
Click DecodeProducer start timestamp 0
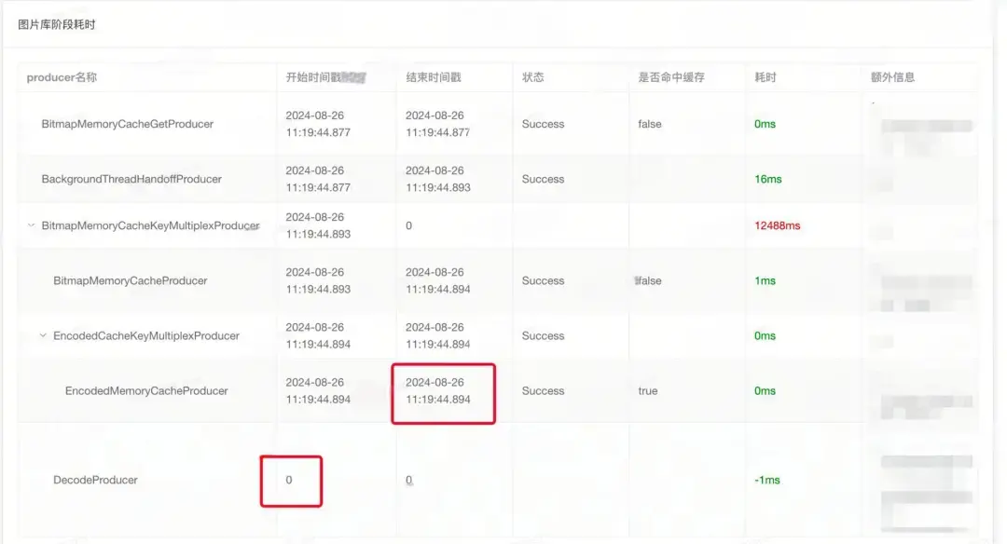(289, 480)
